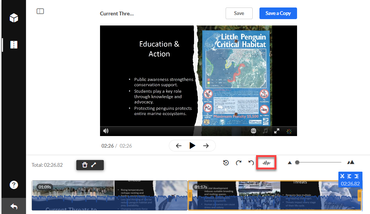Image resolution: width=370 pixels, height=214 pixels.
Task: Split the clip with the scissors icon
Action: 343,176
